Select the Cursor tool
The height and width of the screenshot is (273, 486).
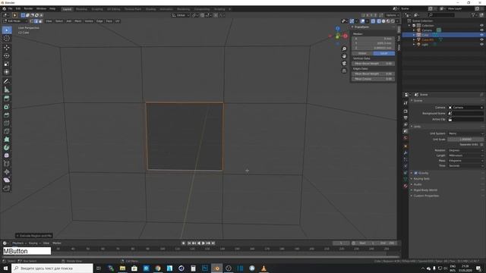[x=7, y=39]
